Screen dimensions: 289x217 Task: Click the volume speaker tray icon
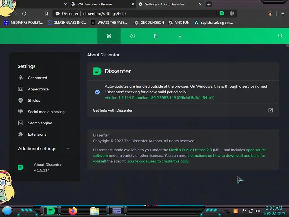click(257, 211)
